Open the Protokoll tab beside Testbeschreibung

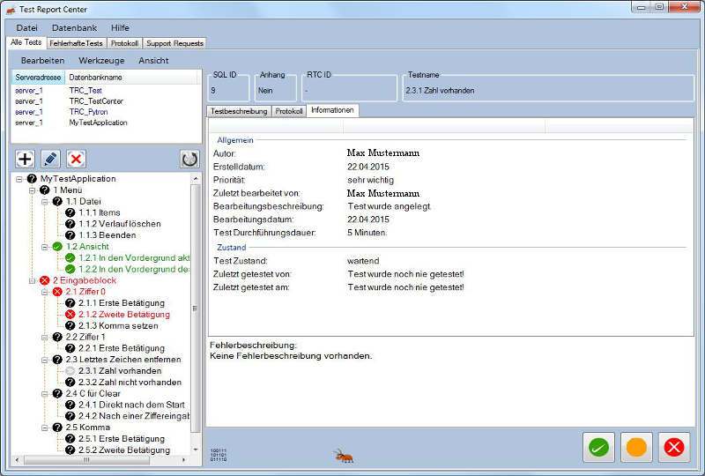click(x=289, y=111)
